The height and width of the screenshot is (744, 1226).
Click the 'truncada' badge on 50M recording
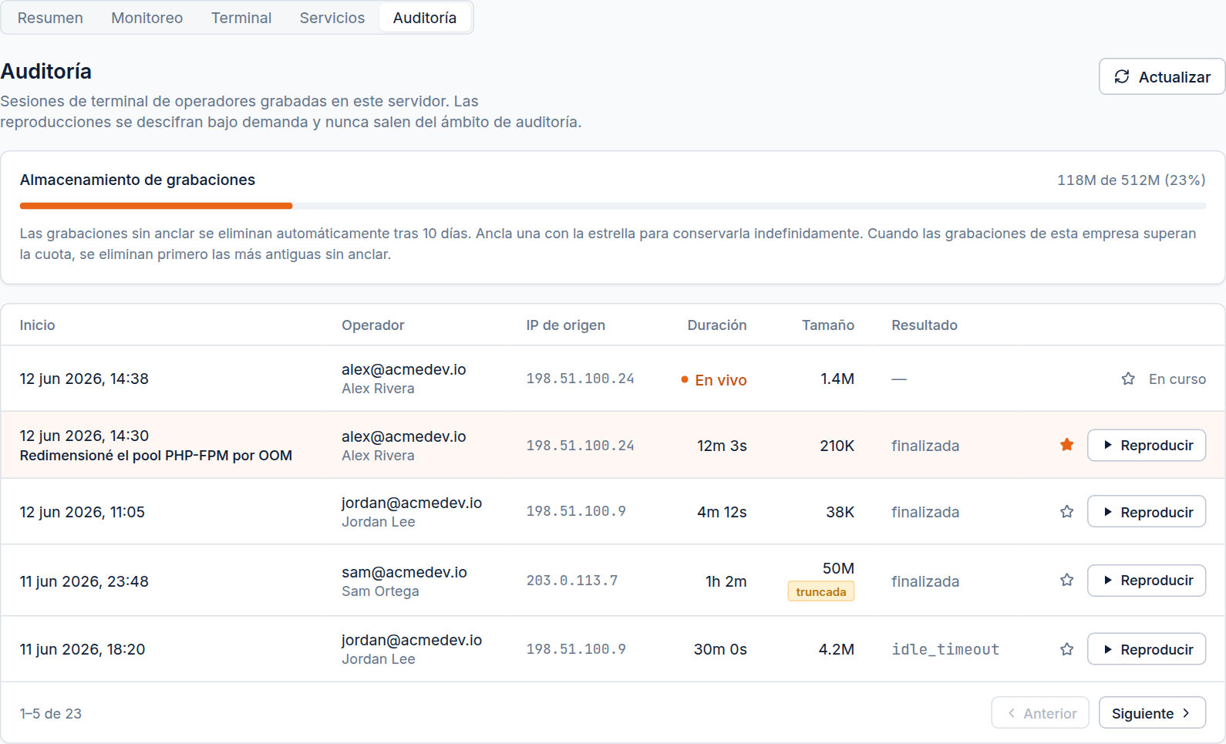coord(820,591)
